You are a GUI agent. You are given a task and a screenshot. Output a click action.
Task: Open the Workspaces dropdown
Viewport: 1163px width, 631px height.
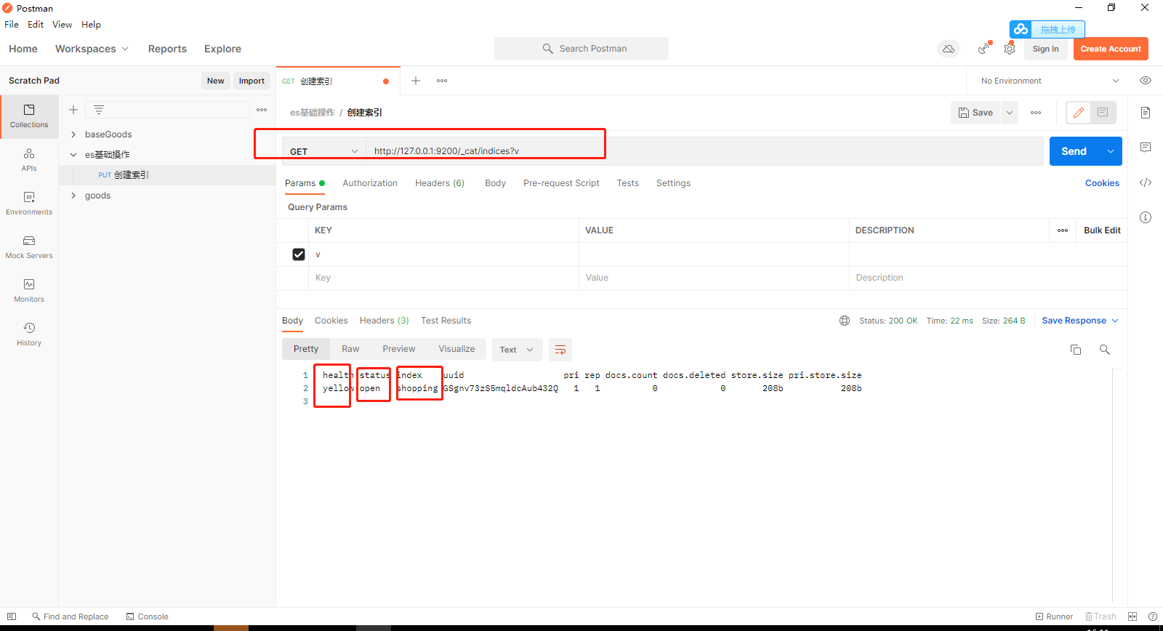pos(92,49)
